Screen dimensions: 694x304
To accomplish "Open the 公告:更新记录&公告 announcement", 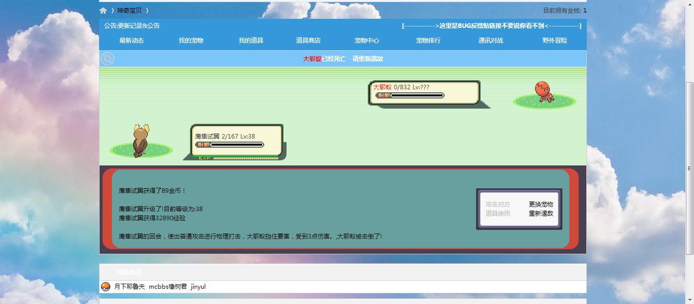I will [132, 26].
